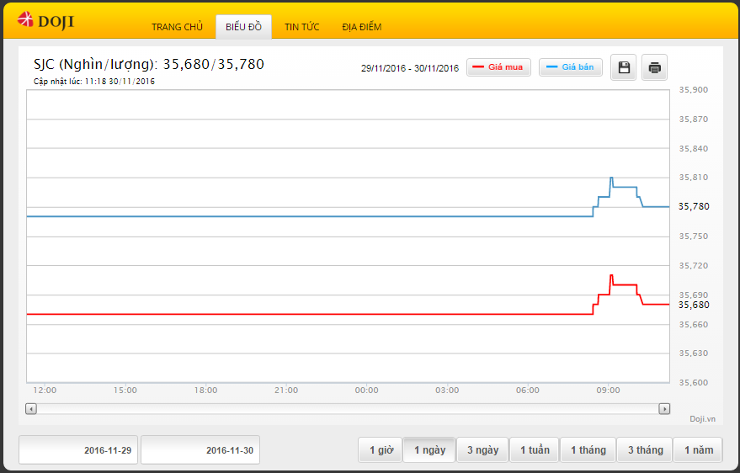Display the 1 năm time range
Viewport: 740px width, 473px height.
[x=698, y=450]
